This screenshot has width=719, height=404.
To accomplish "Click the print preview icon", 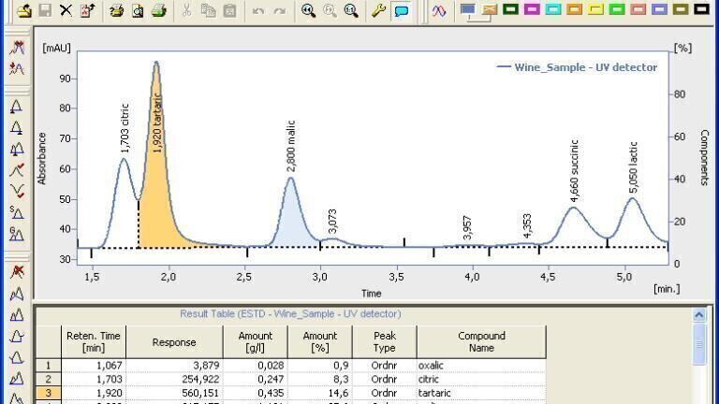I will click(x=138, y=10).
